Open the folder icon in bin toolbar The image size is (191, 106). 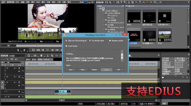click(x=107, y=2)
